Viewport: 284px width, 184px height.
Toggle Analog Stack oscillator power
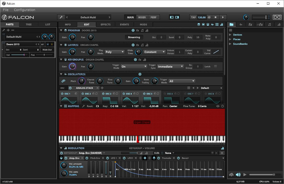(x=70, y=88)
